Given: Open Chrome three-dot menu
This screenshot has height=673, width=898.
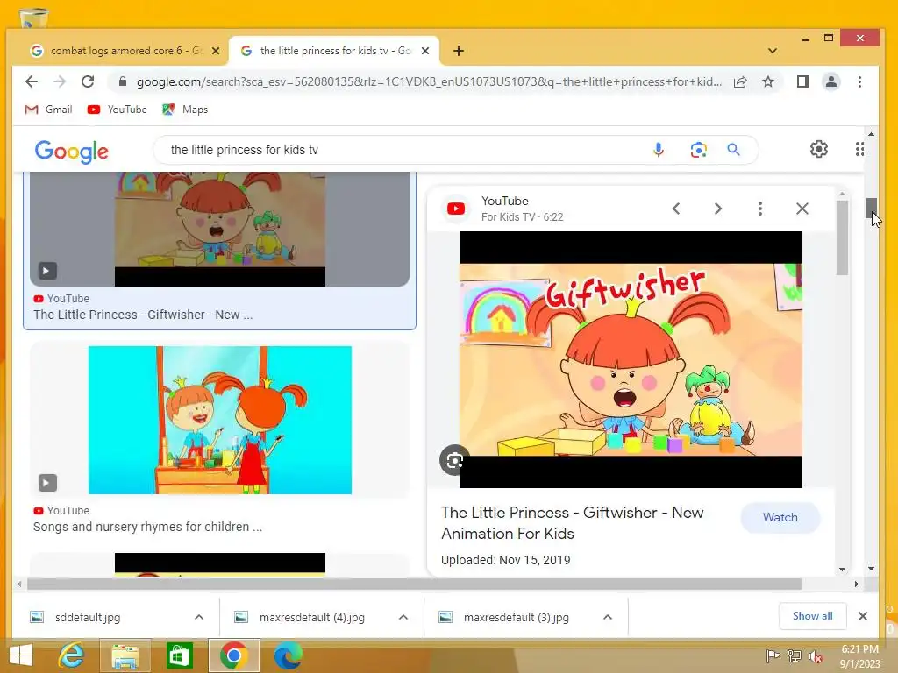Looking at the screenshot, I should [859, 81].
